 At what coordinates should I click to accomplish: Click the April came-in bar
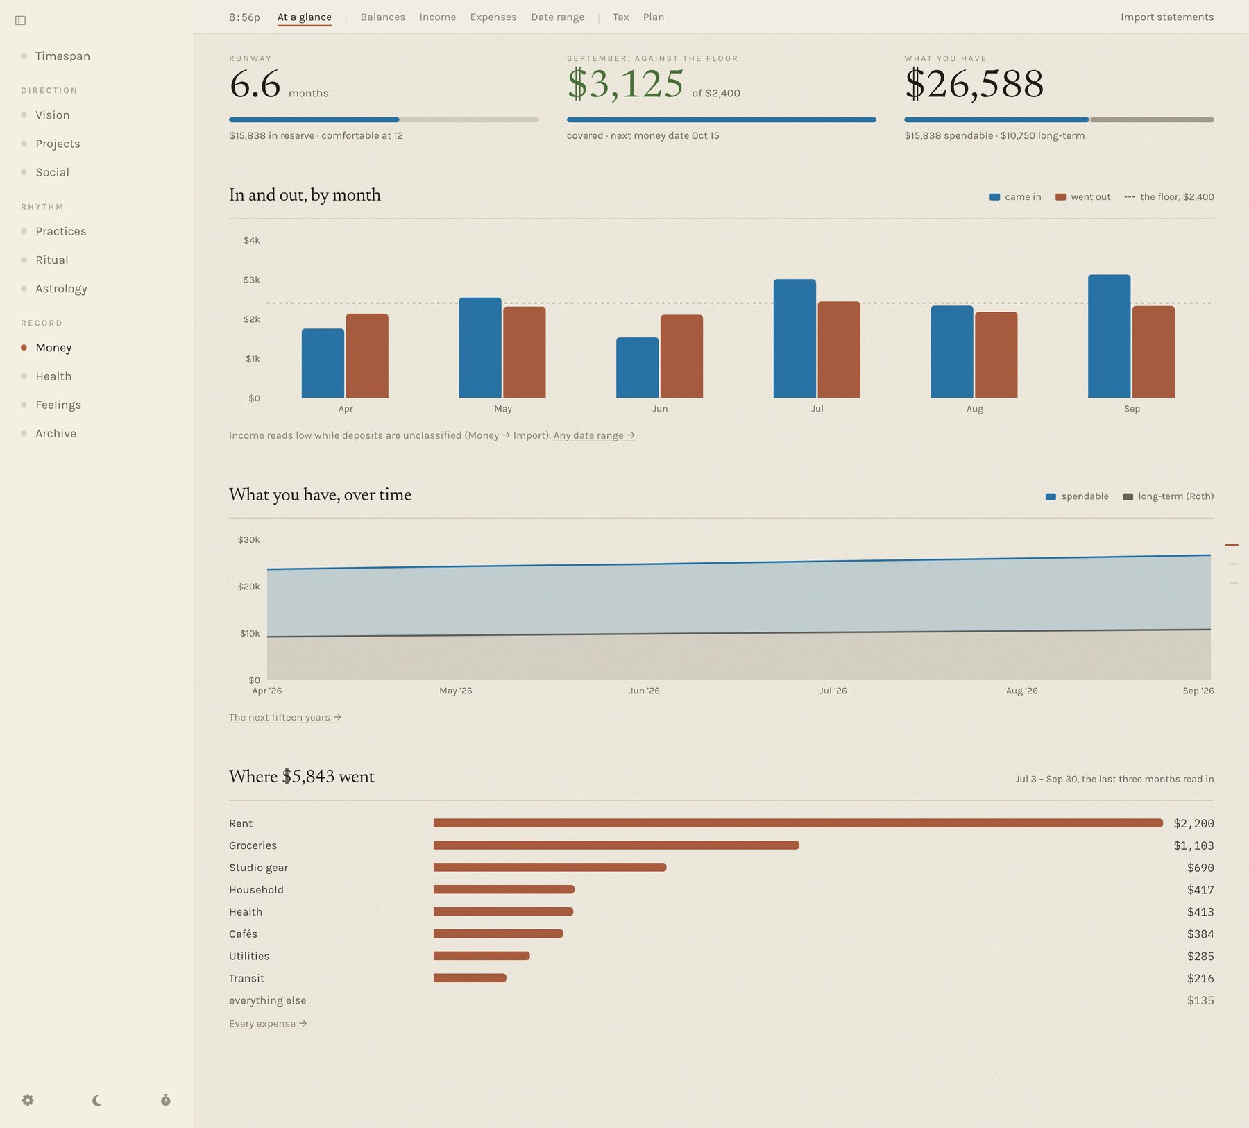tap(323, 363)
